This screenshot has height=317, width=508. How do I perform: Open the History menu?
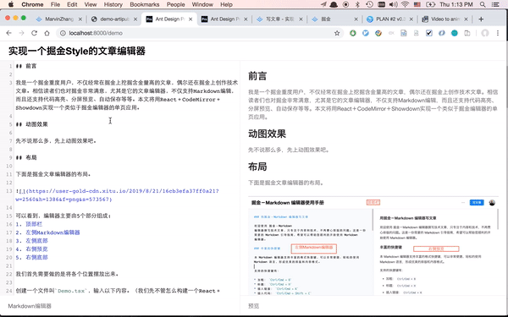coord(113,4)
